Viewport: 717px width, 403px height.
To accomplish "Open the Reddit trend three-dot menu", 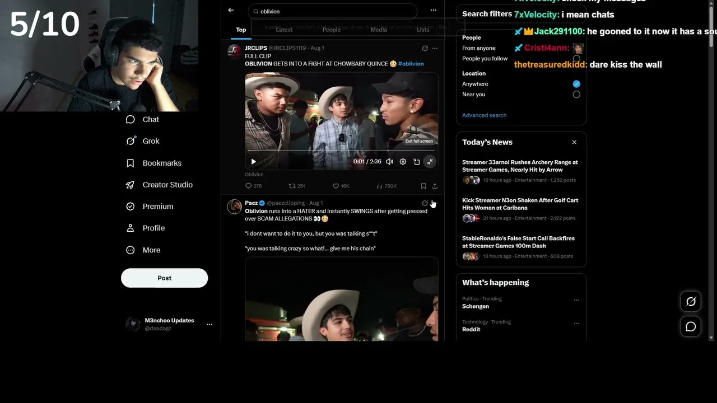I will tap(576, 323).
